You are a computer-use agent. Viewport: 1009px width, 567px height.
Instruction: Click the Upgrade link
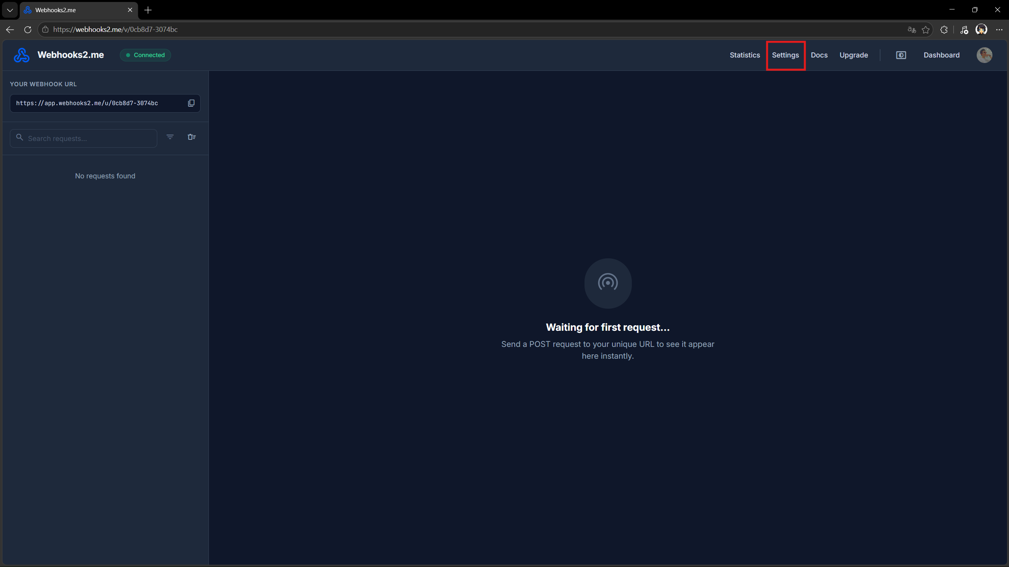point(853,55)
